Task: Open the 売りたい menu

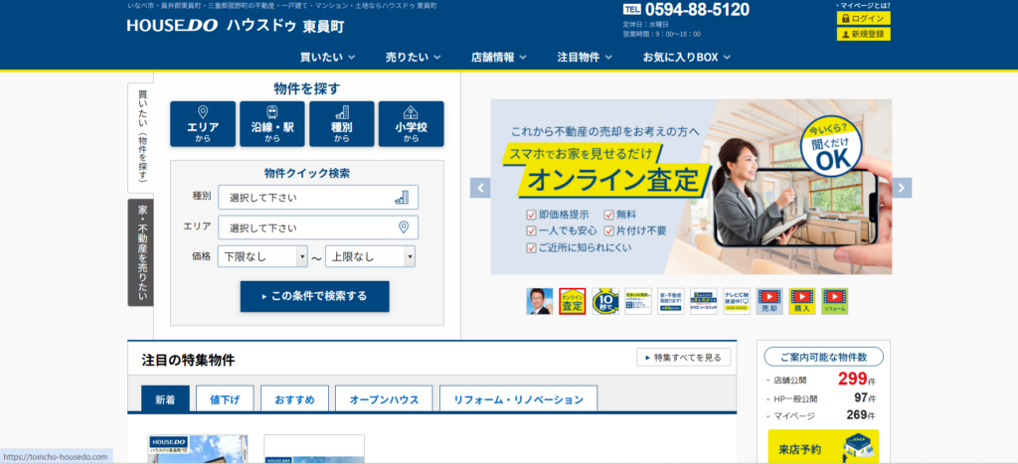Action: point(414,57)
